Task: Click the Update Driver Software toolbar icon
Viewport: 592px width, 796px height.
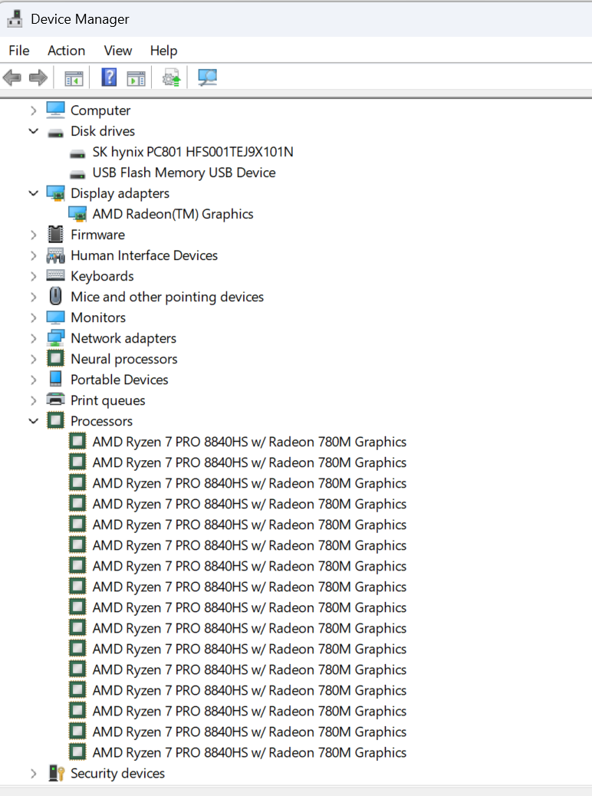Action: point(171,77)
